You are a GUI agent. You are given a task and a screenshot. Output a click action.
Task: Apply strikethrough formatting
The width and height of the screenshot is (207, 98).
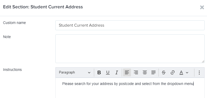click(x=163, y=72)
